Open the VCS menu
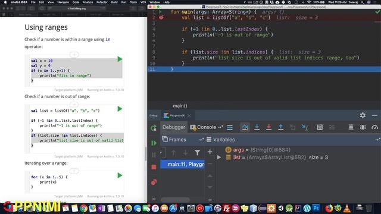 (x=143, y=2)
